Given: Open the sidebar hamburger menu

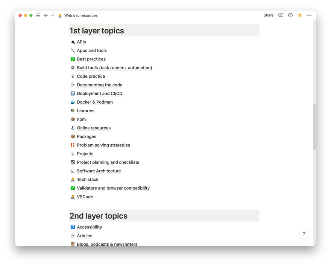Looking at the screenshot, I should click(38, 15).
